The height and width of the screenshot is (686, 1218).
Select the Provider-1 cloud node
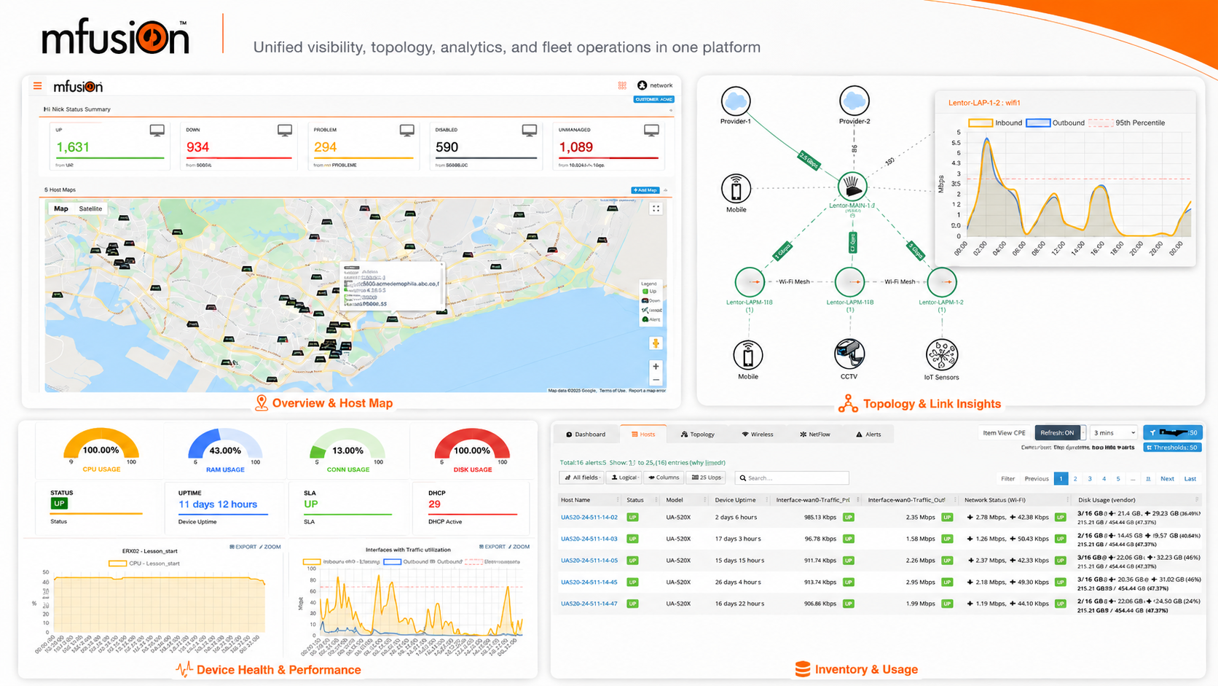click(736, 101)
